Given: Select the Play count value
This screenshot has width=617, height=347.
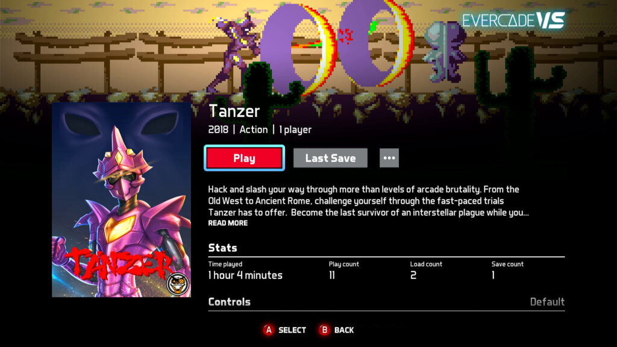Looking at the screenshot, I should tap(332, 275).
